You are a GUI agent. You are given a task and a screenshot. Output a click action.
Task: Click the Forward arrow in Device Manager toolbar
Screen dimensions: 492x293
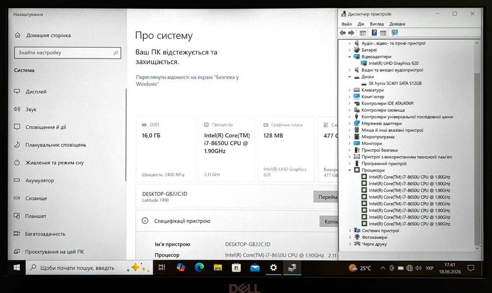tap(351, 33)
